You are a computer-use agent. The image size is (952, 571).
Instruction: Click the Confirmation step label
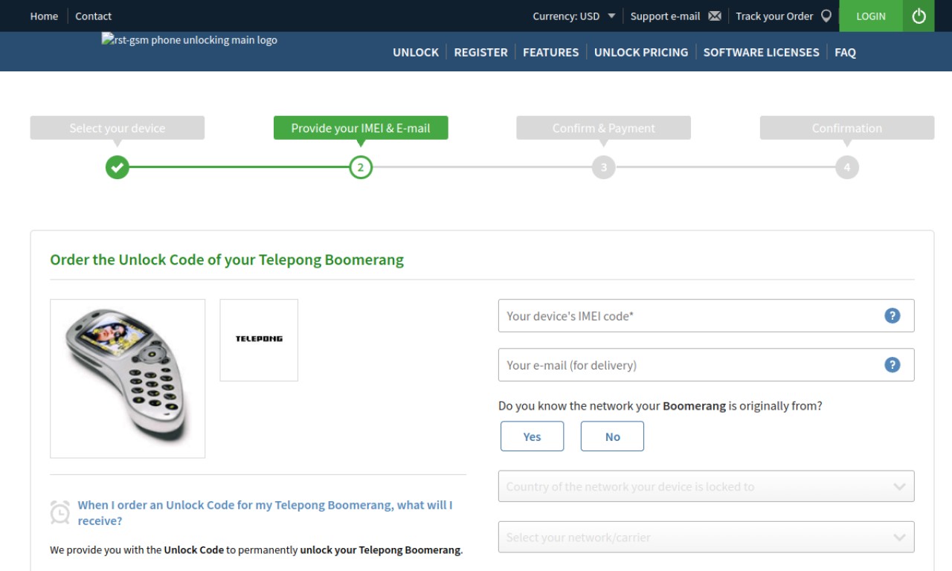pos(847,128)
